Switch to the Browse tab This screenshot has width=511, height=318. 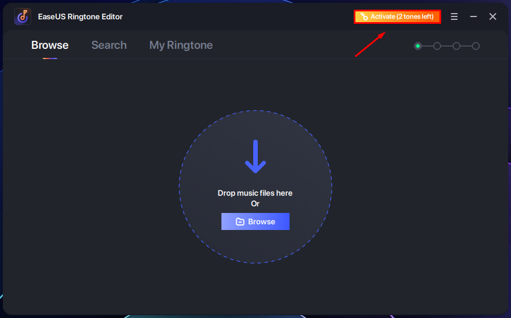click(x=50, y=45)
